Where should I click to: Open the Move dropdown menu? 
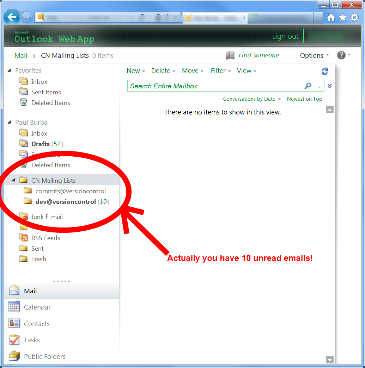pos(193,71)
